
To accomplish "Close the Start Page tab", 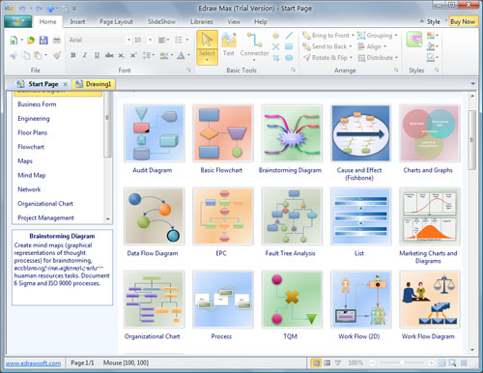I will coord(66,84).
